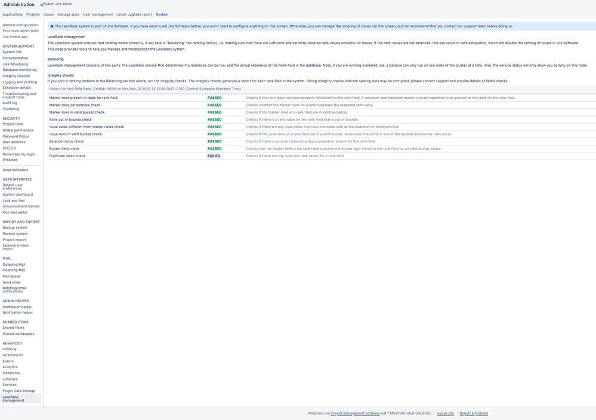The width and height of the screenshot is (596, 420).
Task: Open SSO 2.0 settings
Action: tap(9, 148)
